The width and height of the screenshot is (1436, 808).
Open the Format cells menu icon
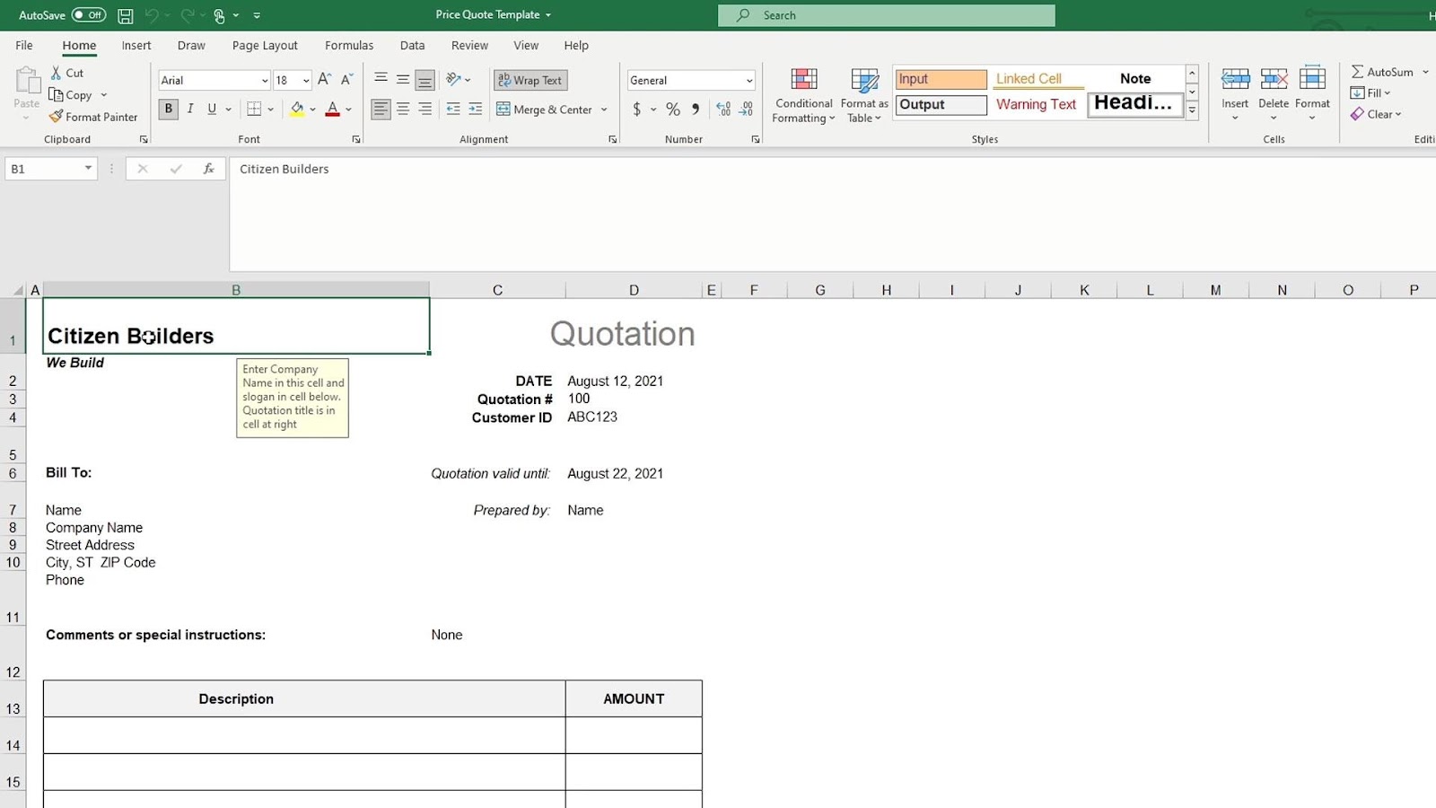point(1312,80)
